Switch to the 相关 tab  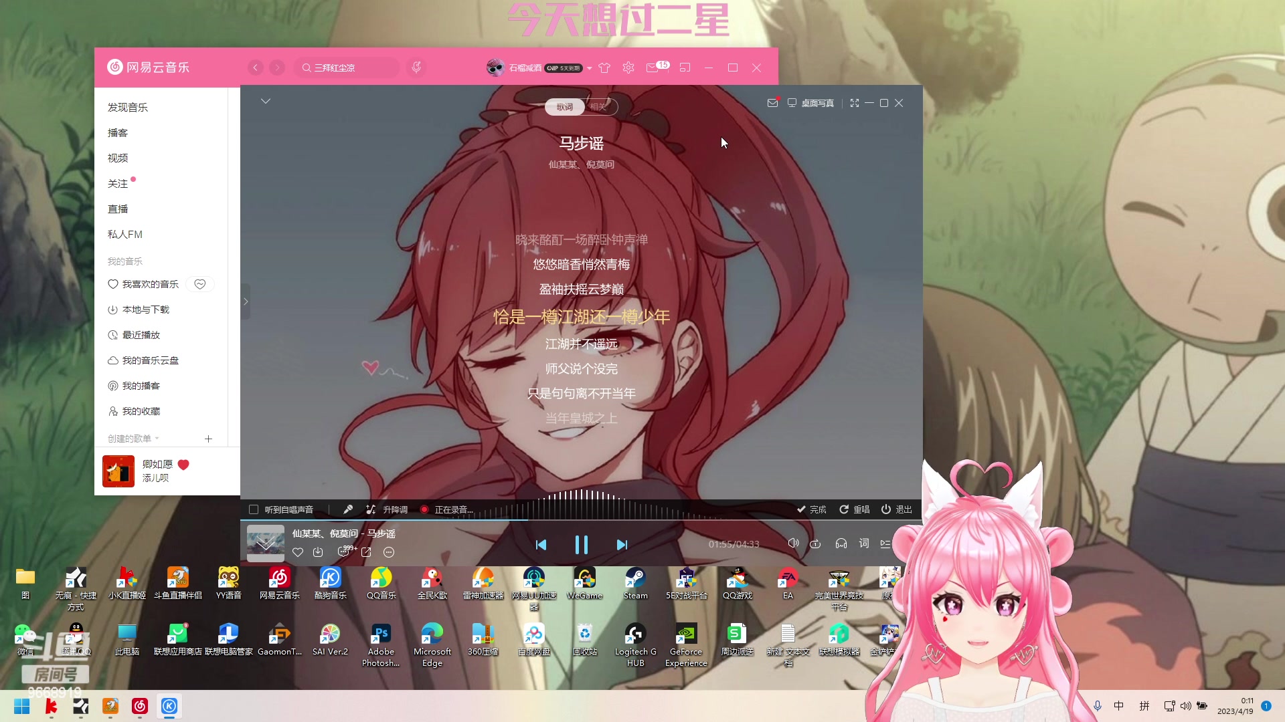[x=599, y=107]
